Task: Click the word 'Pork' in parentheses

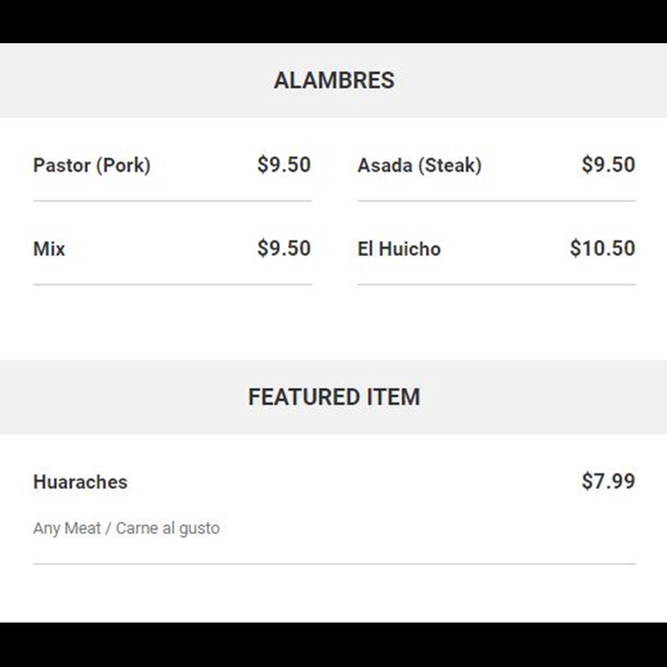Action: coord(124,166)
